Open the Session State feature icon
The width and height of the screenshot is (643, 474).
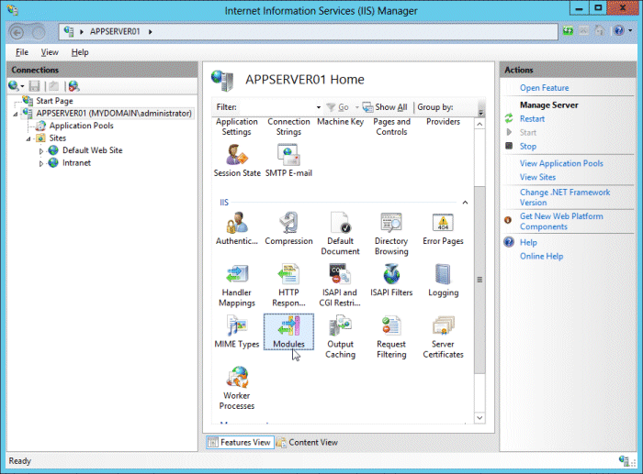(237, 160)
